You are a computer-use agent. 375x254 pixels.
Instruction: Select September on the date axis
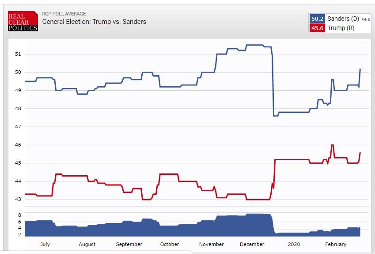tap(129, 244)
